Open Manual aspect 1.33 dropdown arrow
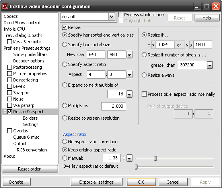 point(129,158)
